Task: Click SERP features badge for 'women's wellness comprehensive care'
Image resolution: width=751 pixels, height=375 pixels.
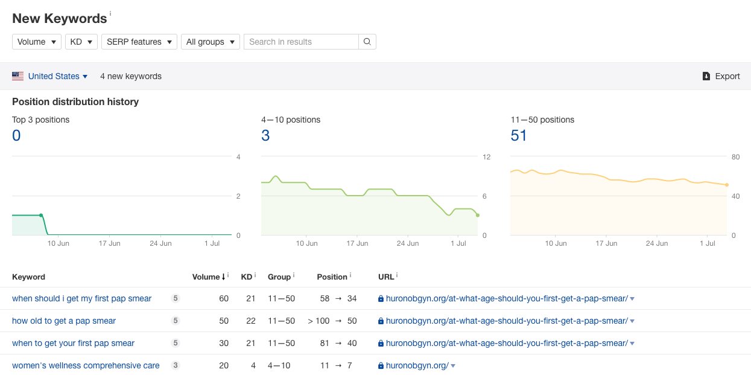Action: click(x=176, y=365)
